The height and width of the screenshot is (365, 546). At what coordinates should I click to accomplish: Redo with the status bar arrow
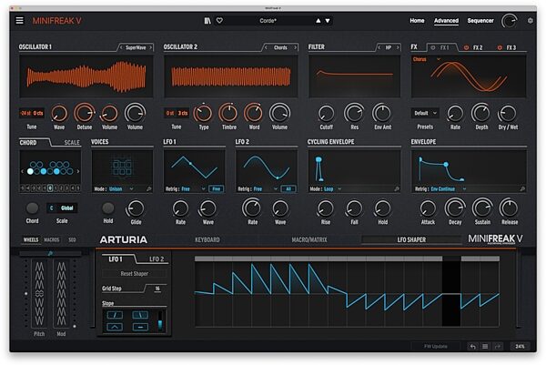[x=498, y=346]
